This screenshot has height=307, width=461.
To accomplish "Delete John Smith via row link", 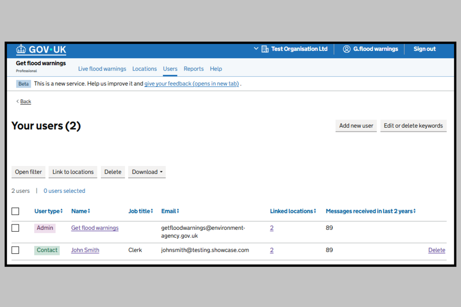I will 437,250.
